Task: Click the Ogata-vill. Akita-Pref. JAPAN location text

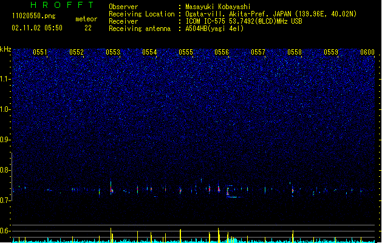Action: [x=271, y=14]
